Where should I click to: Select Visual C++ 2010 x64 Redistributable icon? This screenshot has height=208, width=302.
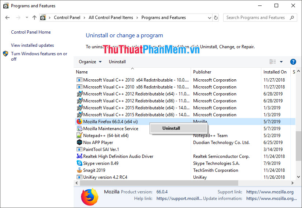pyautogui.click(x=80, y=80)
